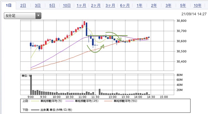Switch to the 5日 chart range
208x114 pixels.
52,6
